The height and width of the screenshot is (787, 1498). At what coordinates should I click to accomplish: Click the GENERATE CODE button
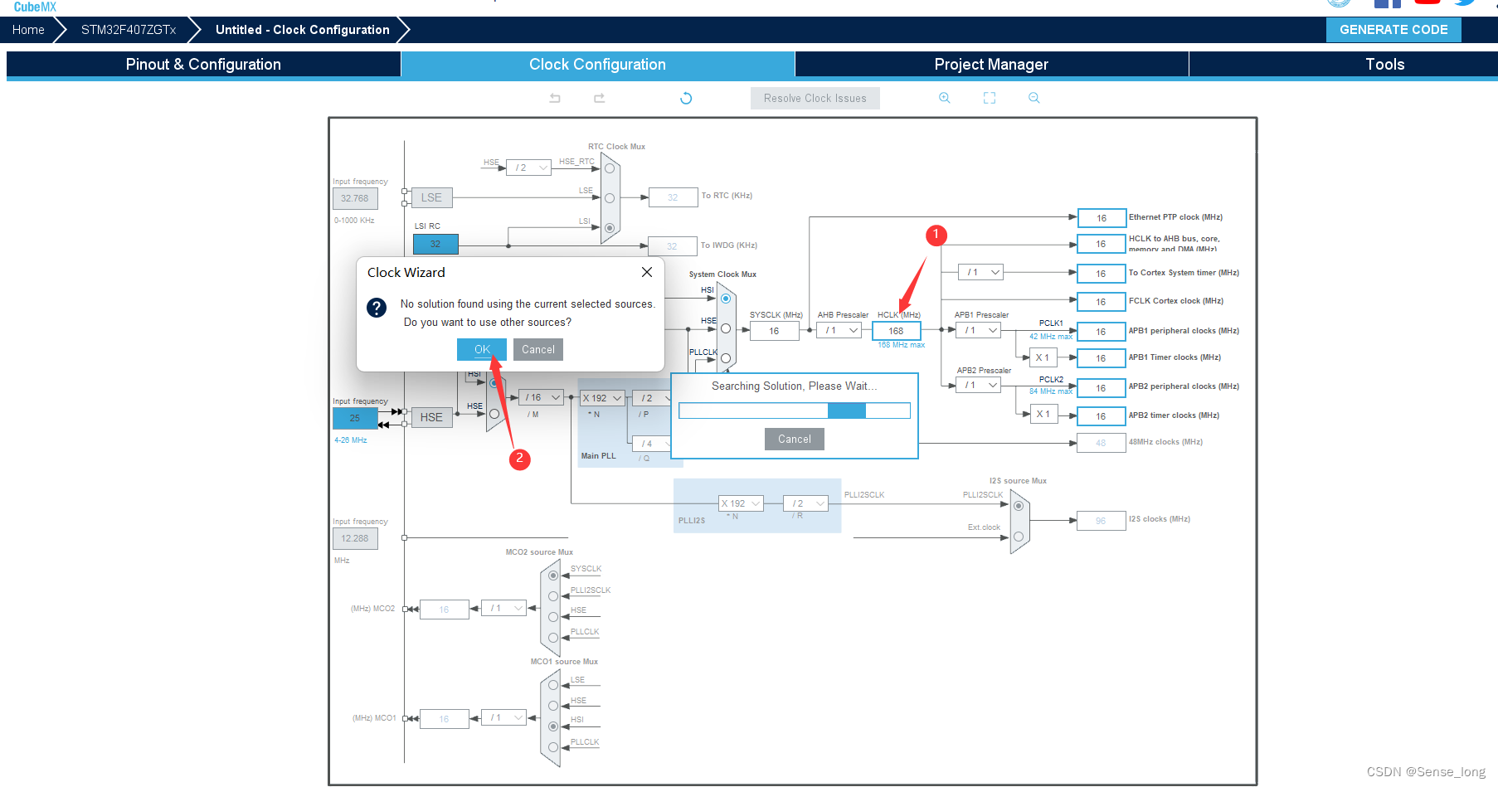(x=1393, y=30)
